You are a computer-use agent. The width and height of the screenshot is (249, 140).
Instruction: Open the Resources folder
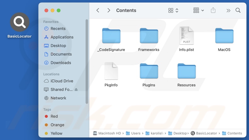[x=186, y=71]
